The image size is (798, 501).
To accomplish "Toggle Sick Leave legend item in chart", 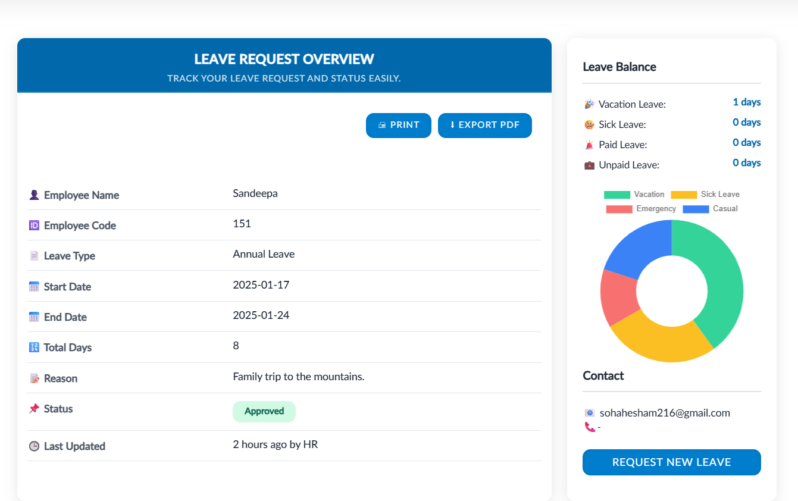I will (x=705, y=195).
